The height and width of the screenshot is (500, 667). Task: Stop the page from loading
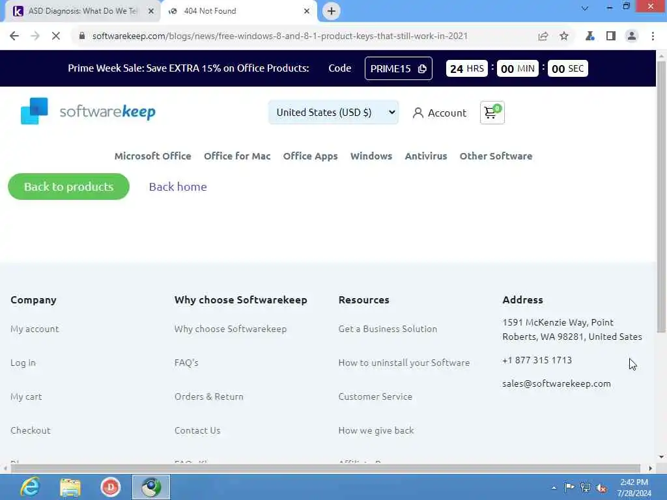(x=56, y=36)
